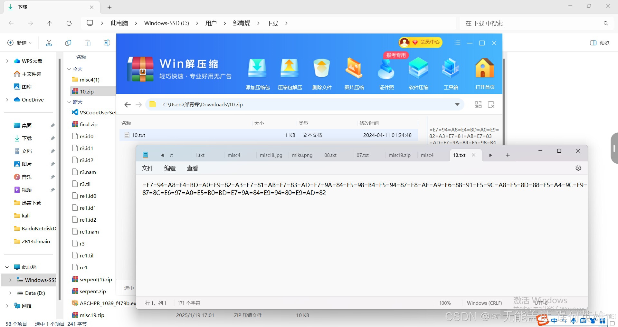Open 桌面 in quick access

pos(27,125)
